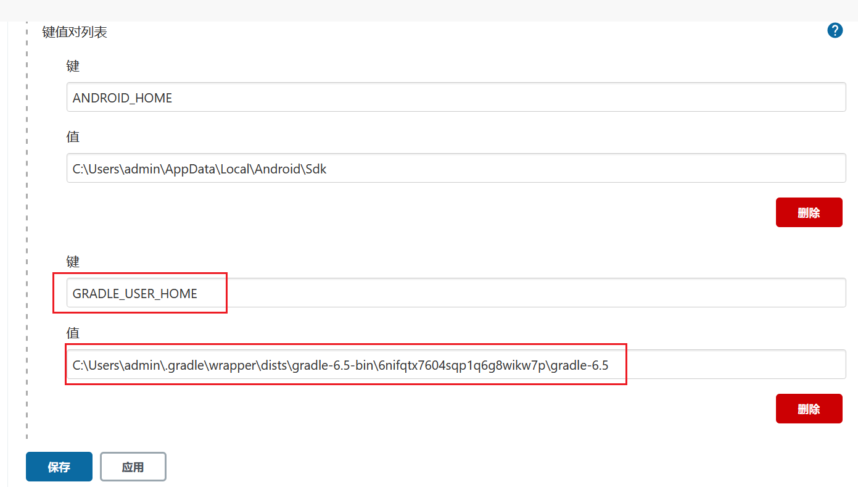This screenshot has width=858, height=487.
Task: Click the red-outlined gradle path value box
Action: tap(345, 365)
